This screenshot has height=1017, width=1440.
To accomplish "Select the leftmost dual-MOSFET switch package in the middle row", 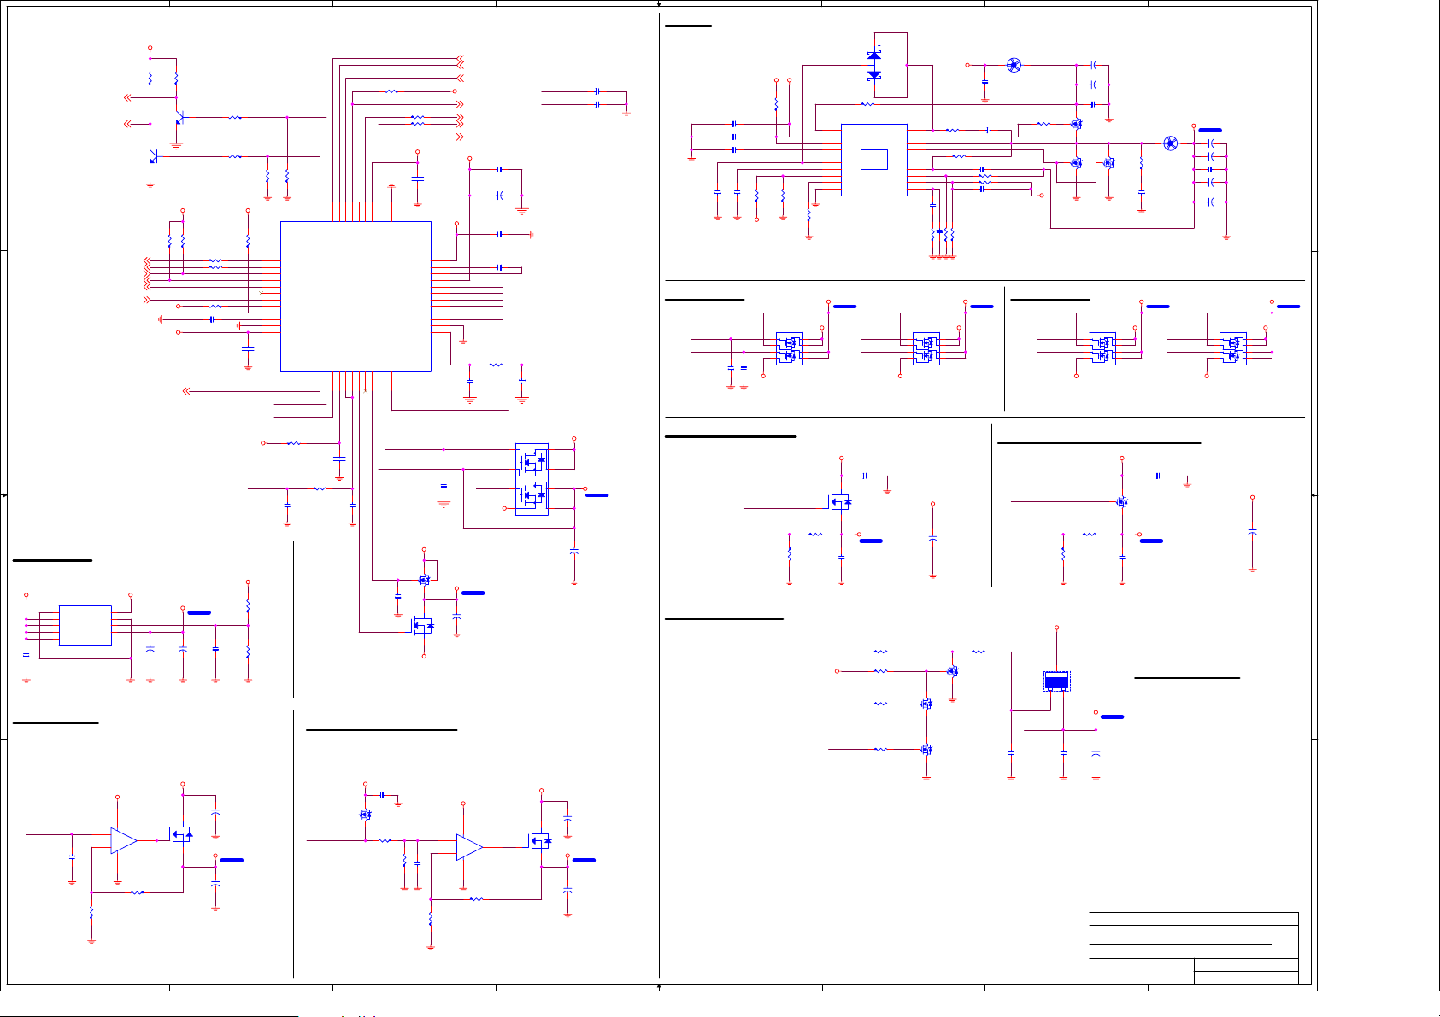I will pyautogui.click(x=789, y=348).
